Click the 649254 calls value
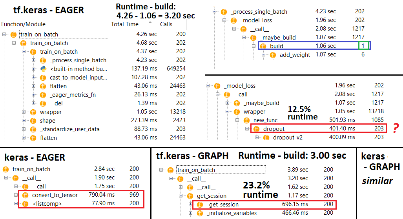 [x=176, y=69]
